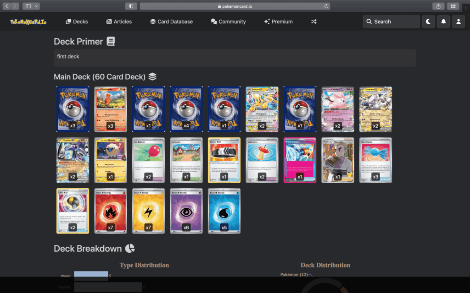470x293 pixels.
Task: Open the user profile icon
Action: 459,22
